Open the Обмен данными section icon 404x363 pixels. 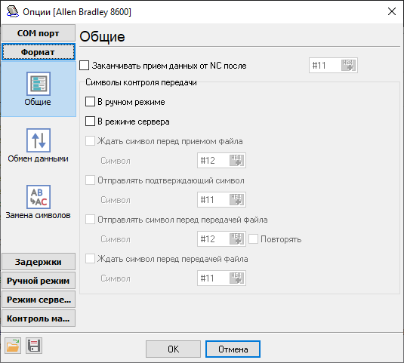tap(39, 140)
